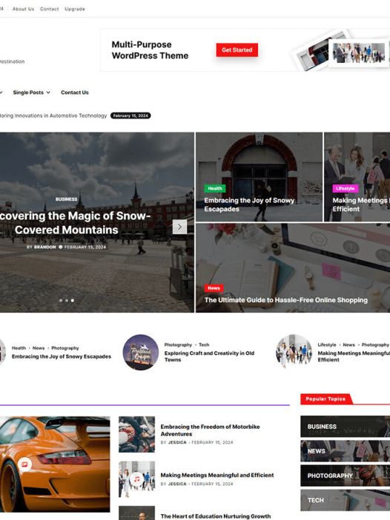Click author BRANDON on main slide
390x520 pixels.
click(44, 247)
